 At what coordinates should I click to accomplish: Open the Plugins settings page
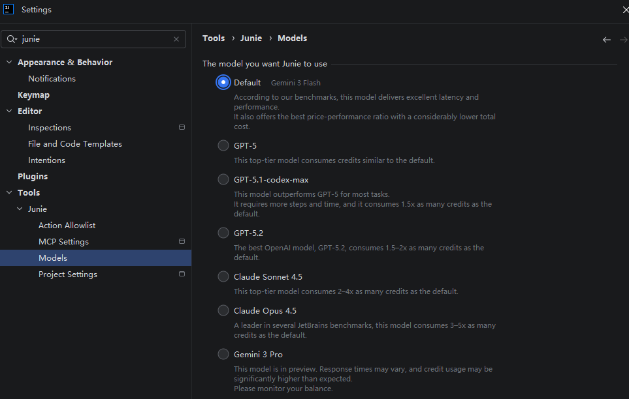tap(33, 177)
